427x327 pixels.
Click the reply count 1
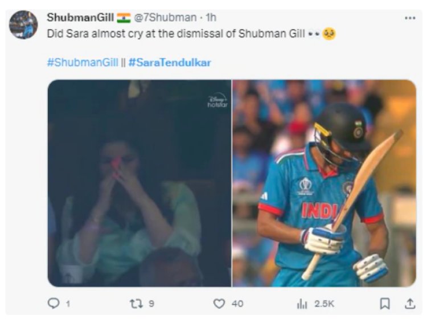pos(68,304)
